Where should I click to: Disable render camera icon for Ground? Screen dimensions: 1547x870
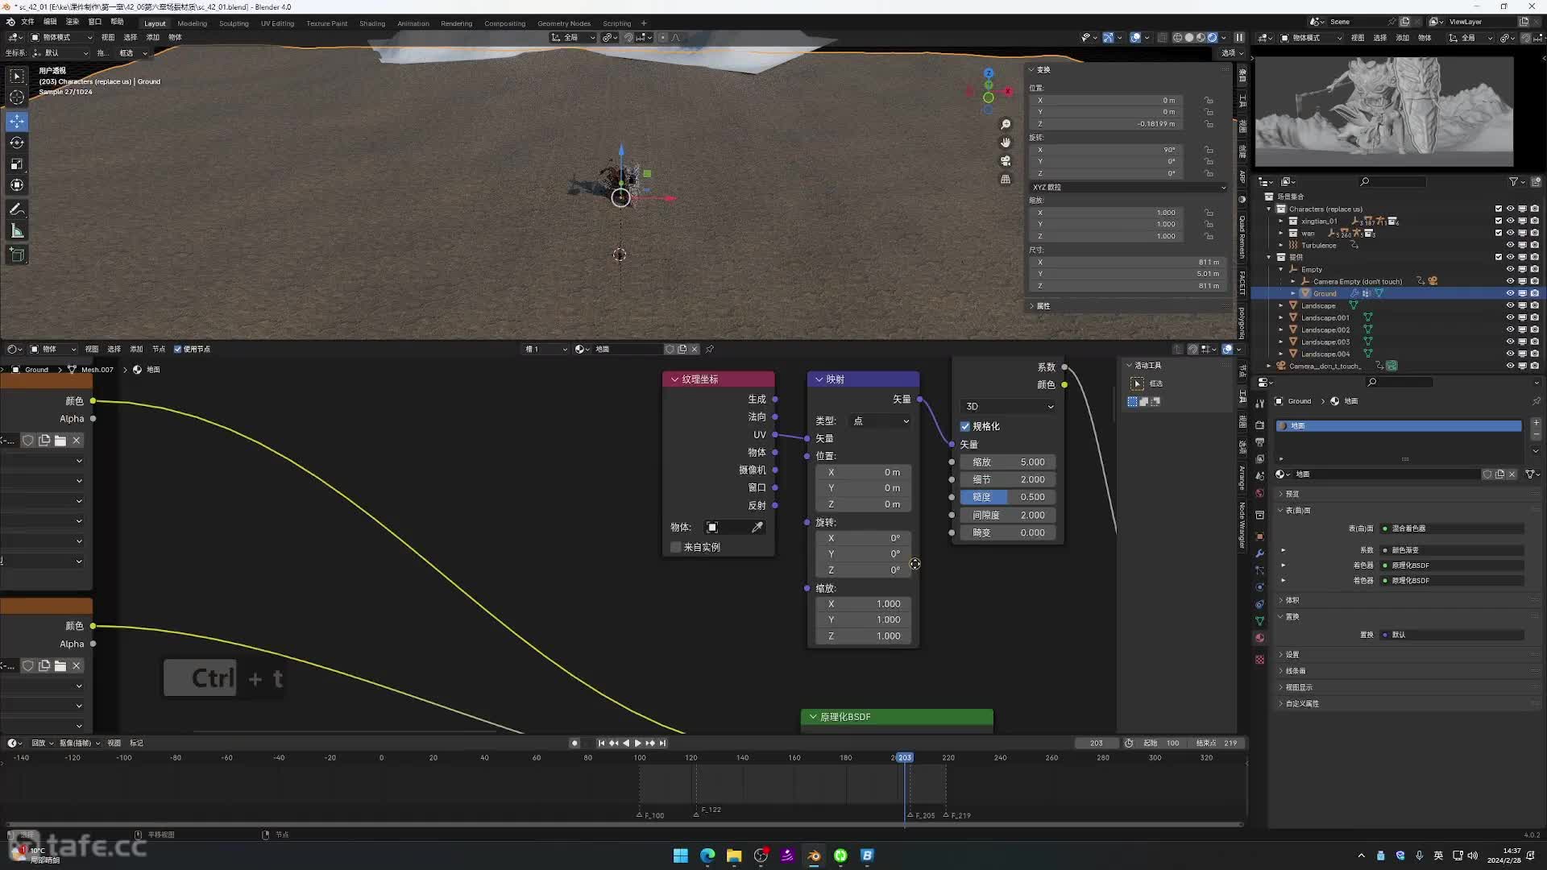pos(1535,294)
